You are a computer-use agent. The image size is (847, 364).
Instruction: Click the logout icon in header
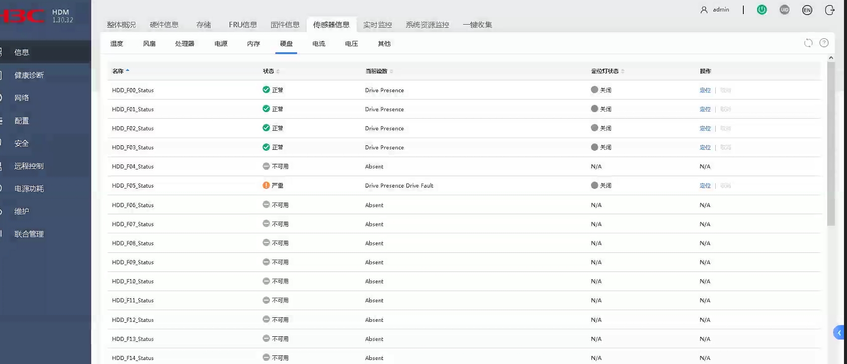(x=830, y=10)
